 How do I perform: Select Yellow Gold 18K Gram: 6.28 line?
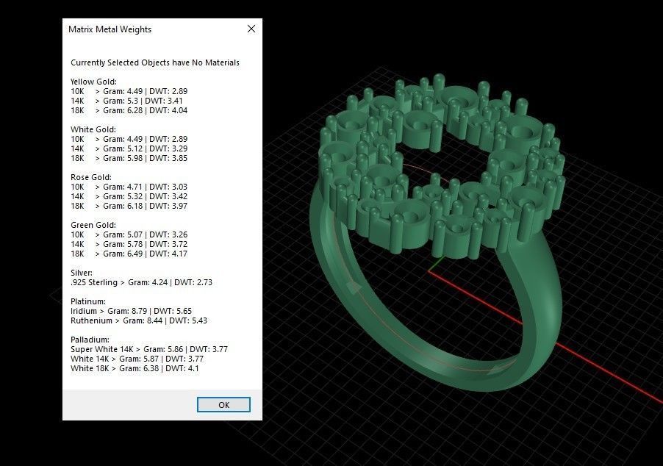129,110
